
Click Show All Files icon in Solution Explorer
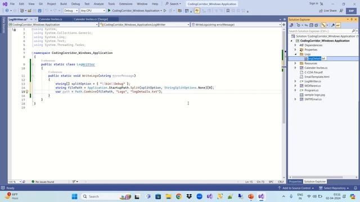(x=316, y=25)
